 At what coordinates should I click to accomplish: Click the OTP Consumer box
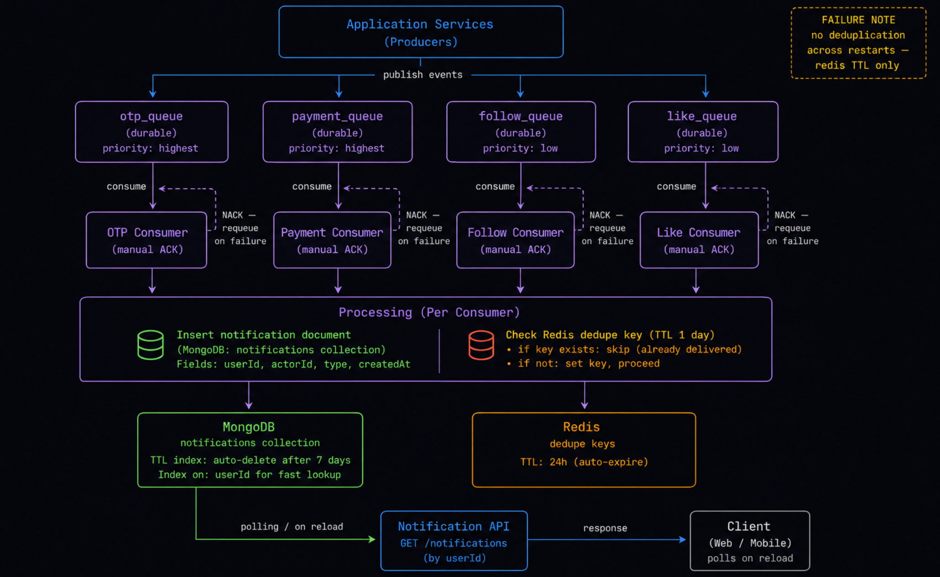[x=146, y=240]
